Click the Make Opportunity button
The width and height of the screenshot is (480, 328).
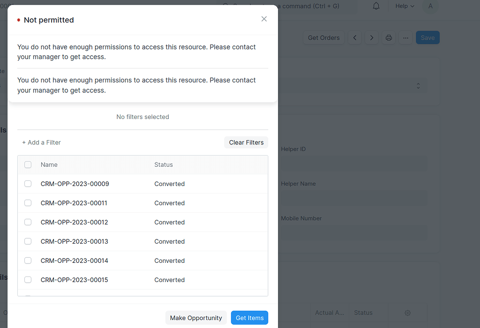[196, 317]
